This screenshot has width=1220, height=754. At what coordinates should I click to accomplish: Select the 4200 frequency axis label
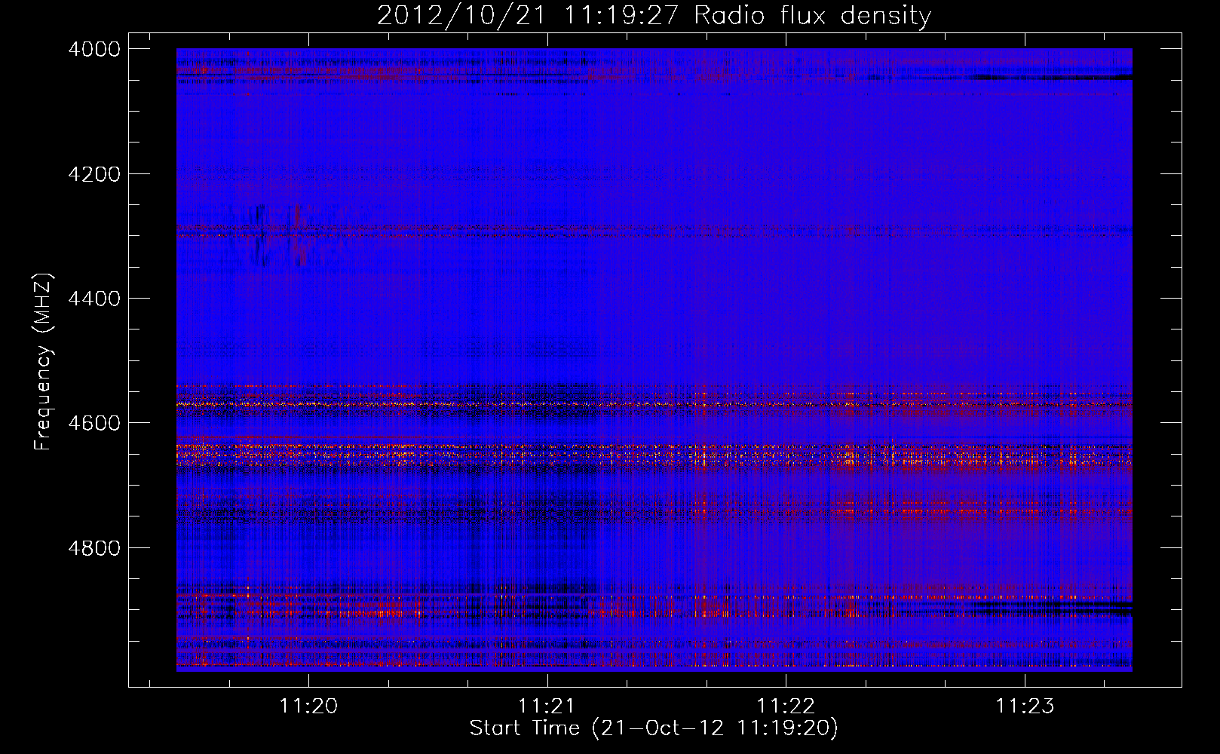[94, 174]
